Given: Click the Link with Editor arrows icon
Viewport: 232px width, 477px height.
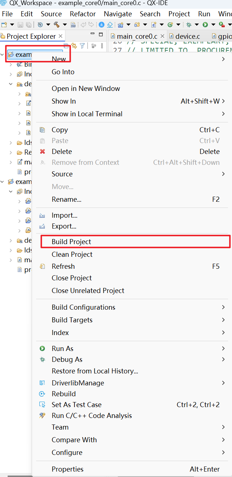Looking at the screenshot, I should click(74, 46).
